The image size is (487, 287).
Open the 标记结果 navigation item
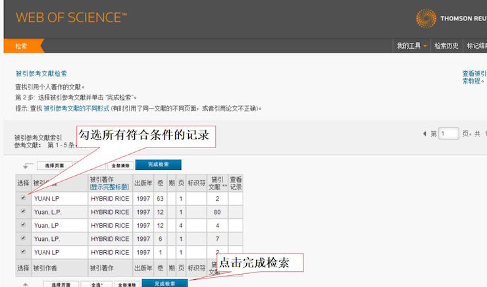(x=476, y=46)
